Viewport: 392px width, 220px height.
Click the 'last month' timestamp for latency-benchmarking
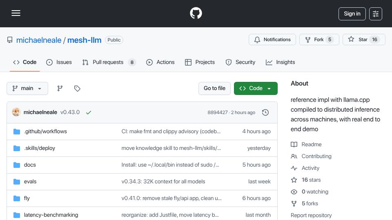pos(258,215)
